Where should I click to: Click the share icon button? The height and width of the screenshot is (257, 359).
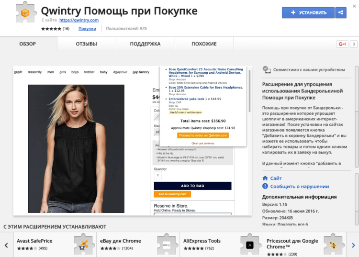coord(341,12)
